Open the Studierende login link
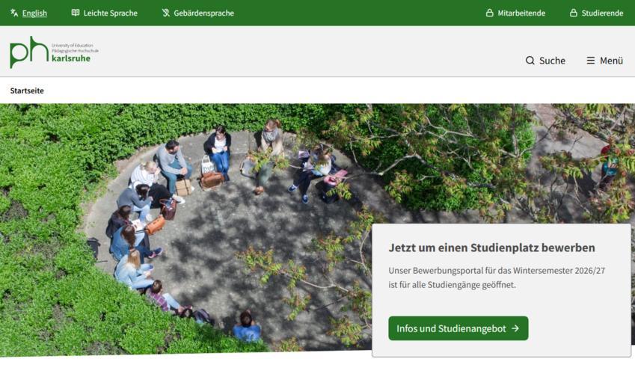Viewport: 635px width, 374px height. tap(602, 13)
